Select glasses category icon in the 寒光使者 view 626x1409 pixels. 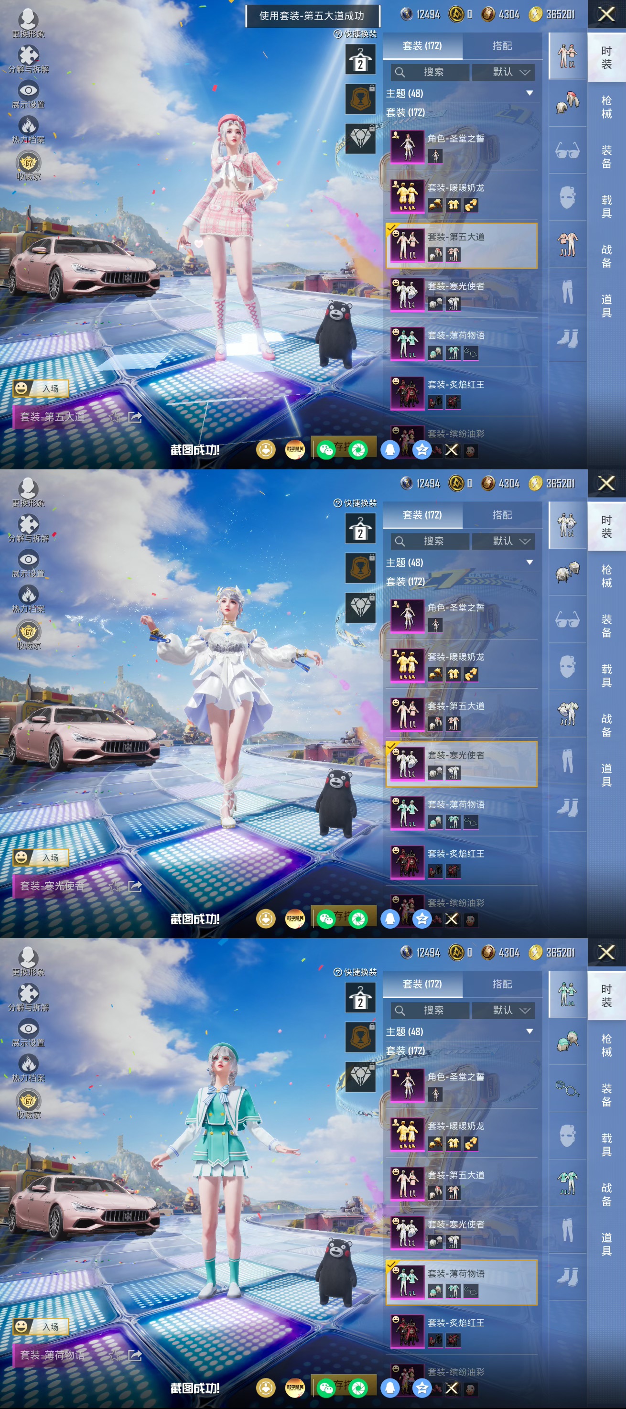(568, 619)
